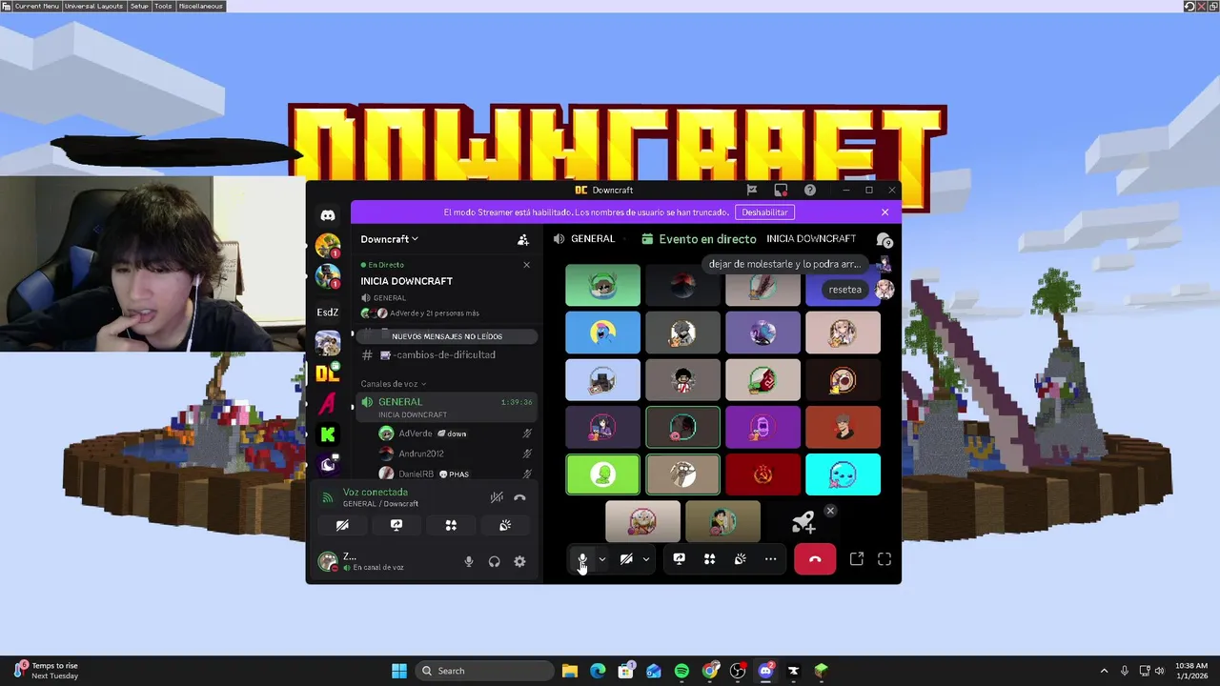Open user settings gear icon
The height and width of the screenshot is (686, 1220).
(x=519, y=562)
